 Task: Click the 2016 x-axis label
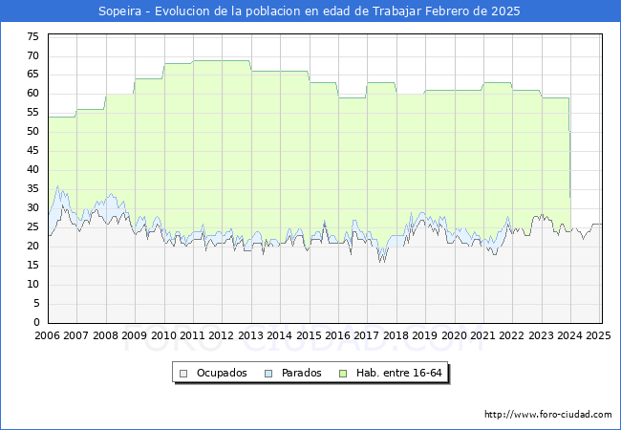337,335
